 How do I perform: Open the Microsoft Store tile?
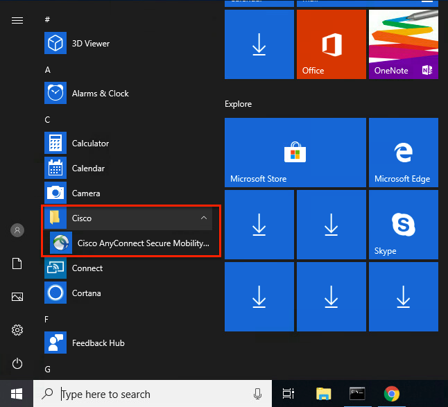295,153
